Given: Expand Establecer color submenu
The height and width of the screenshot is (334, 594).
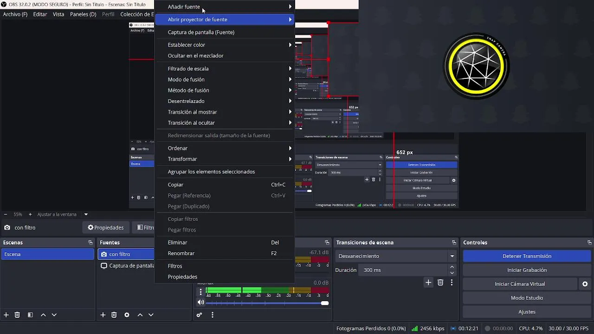Looking at the screenshot, I should pos(225,45).
